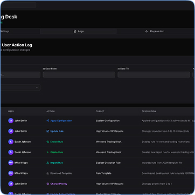Click 'Weekend Trading Block' in the Create Rule row
The width and height of the screenshot is (195, 195).
click(x=109, y=152)
